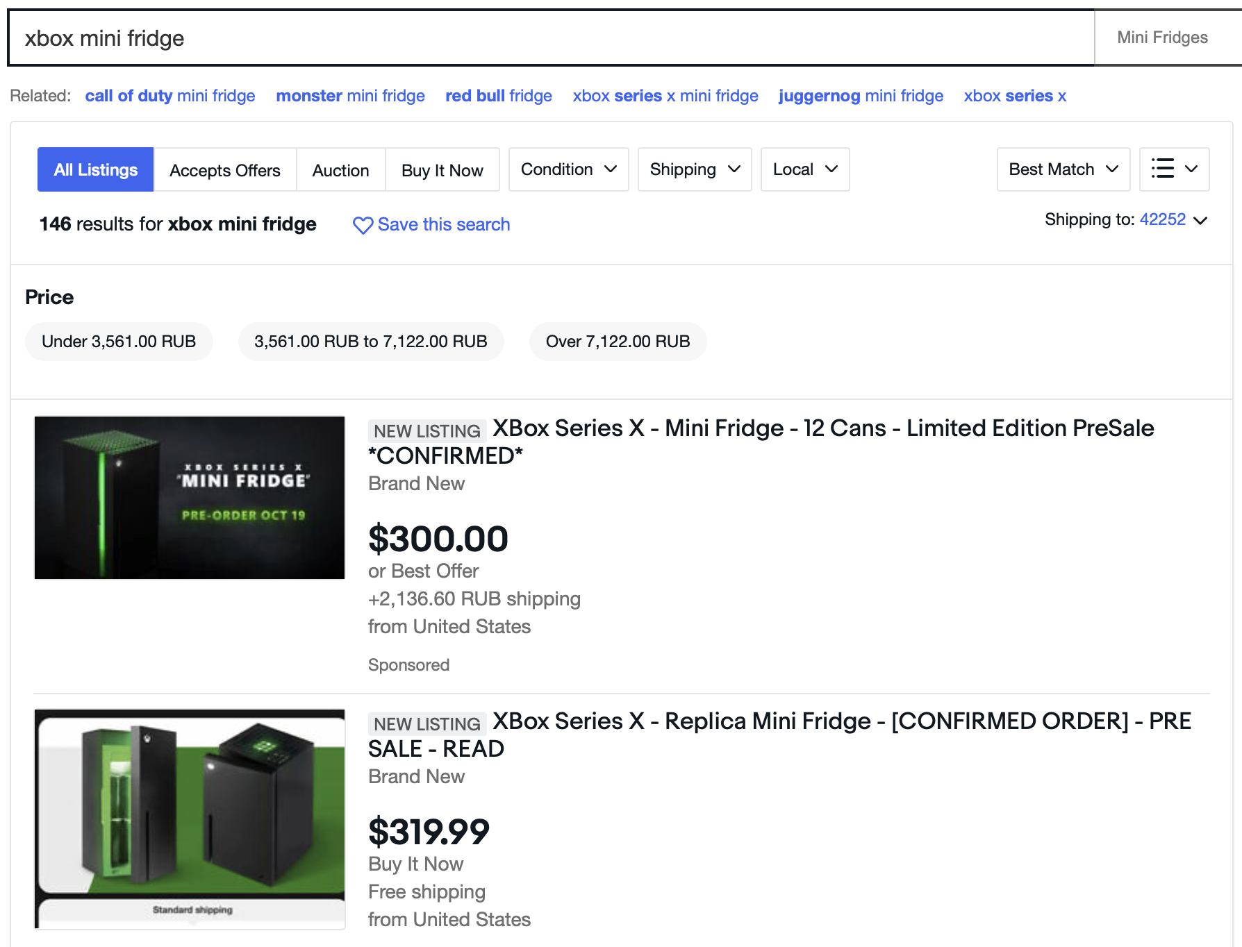Screen dimensions: 1242x947
Task: Select the All Listings tab
Action: 96,169
